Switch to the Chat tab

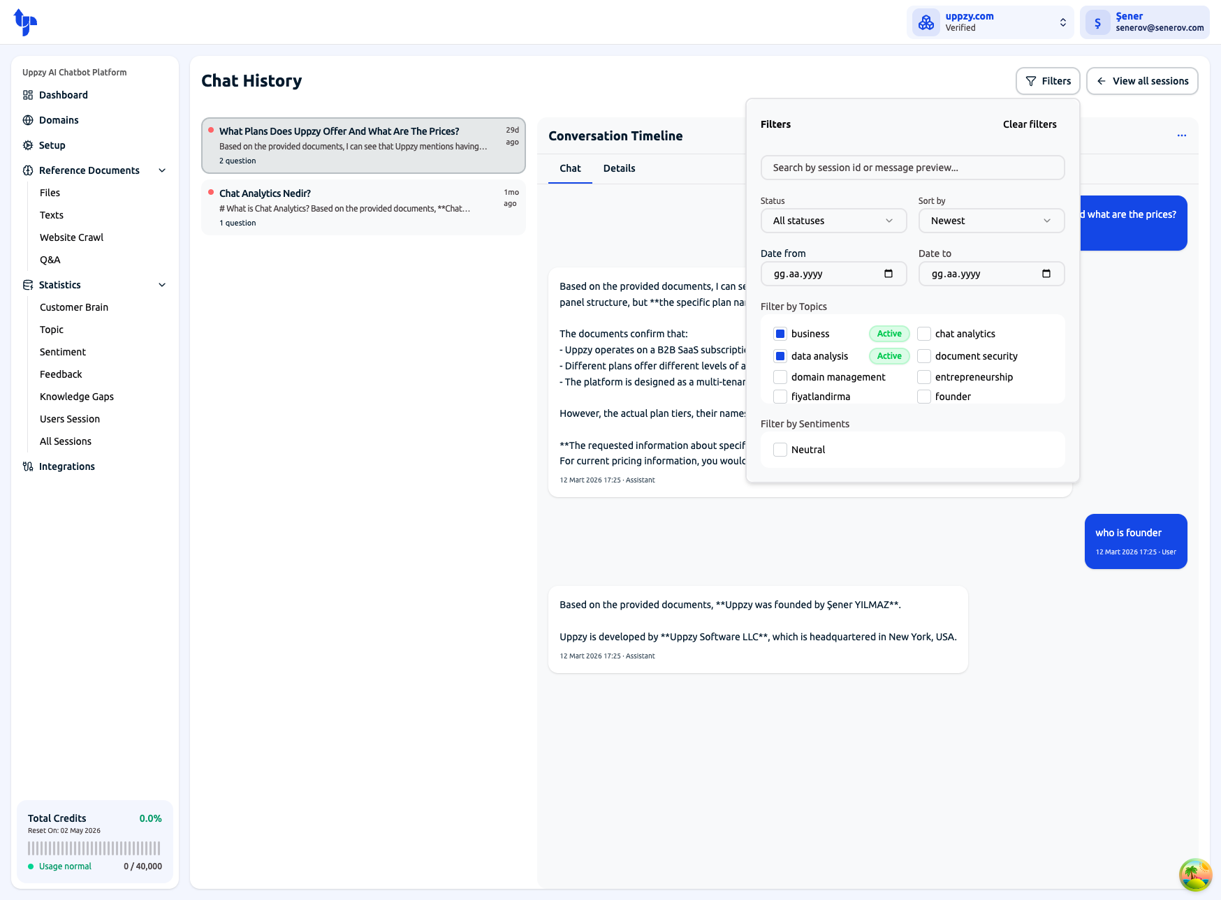tap(570, 168)
